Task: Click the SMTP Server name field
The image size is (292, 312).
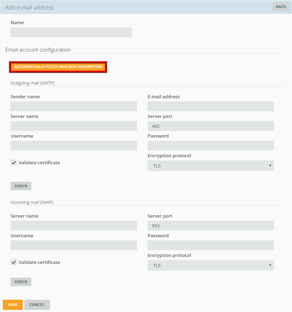Action: point(74,126)
